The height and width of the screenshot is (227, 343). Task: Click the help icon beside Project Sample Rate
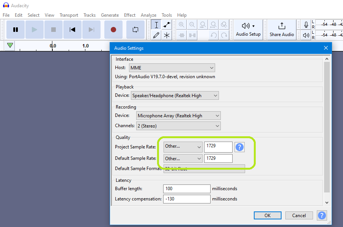pyautogui.click(x=239, y=147)
